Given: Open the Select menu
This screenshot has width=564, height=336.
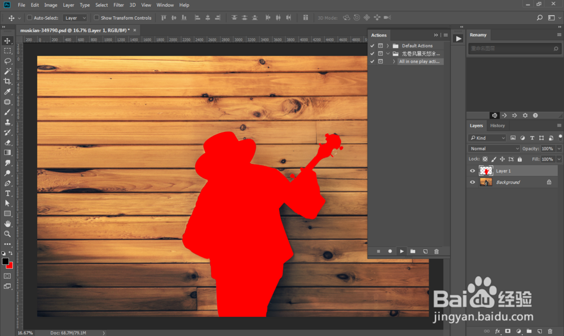Looking at the screenshot, I should pyautogui.click(x=102, y=5).
